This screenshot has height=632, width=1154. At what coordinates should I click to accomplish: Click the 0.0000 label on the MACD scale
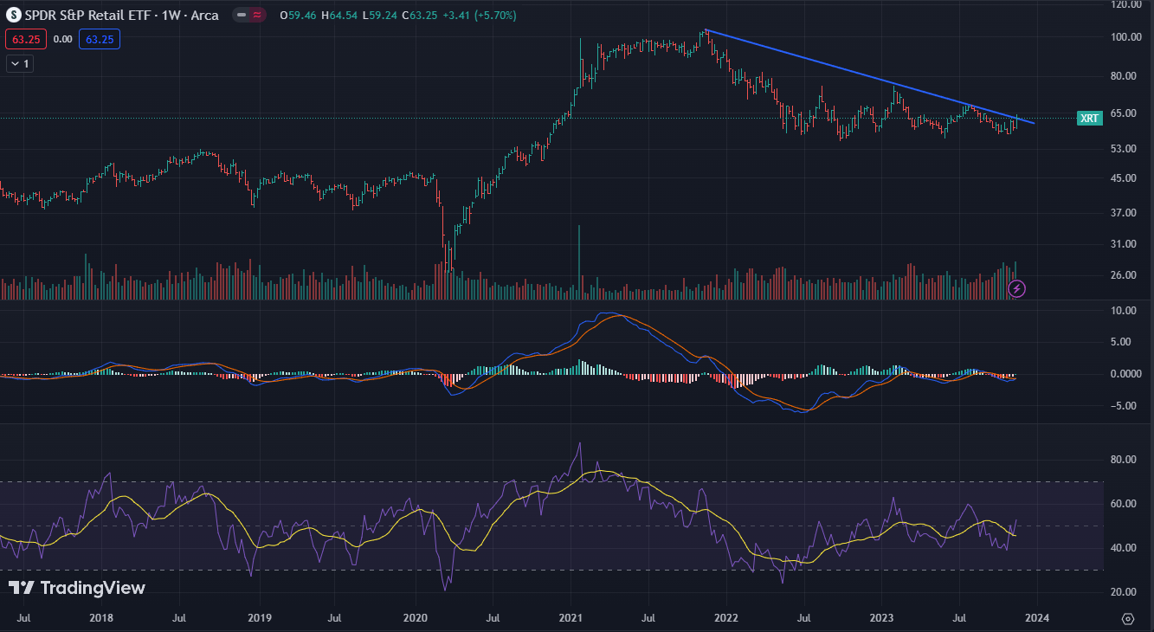click(x=1127, y=374)
